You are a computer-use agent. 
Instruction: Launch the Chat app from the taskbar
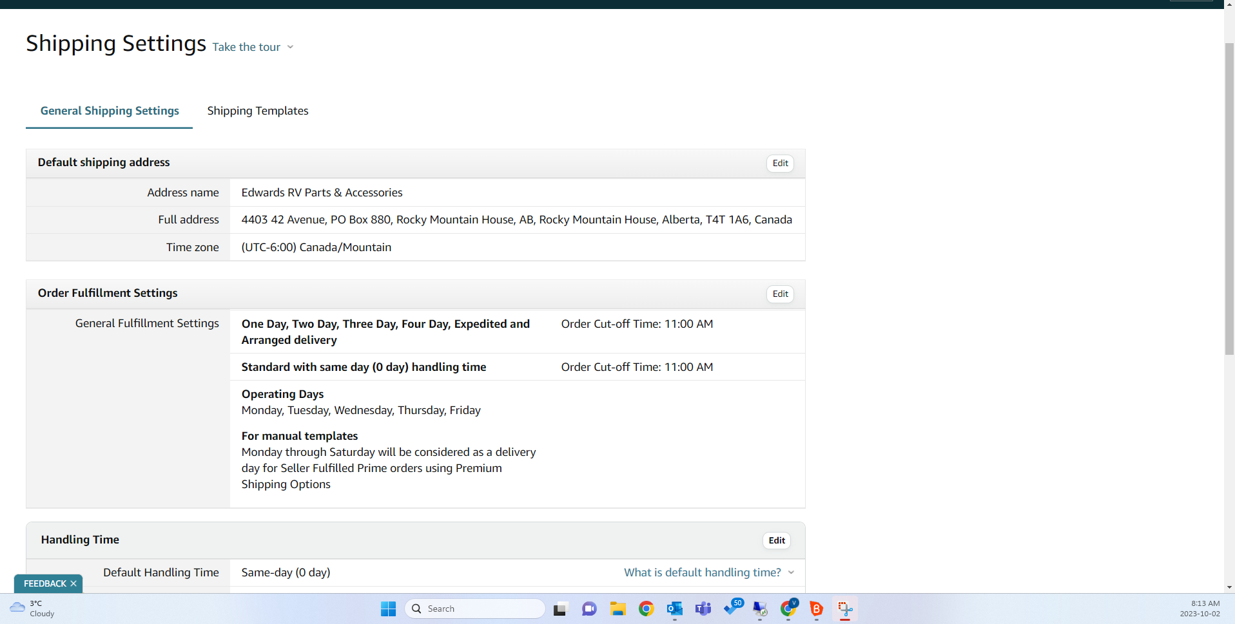(589, 609)
